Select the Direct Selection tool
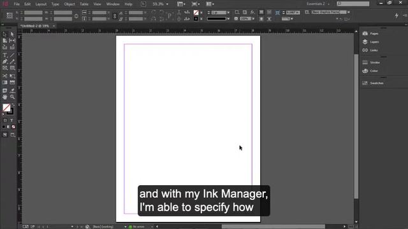The width and height of the screenshot is (408, 229). pos(12,34)
